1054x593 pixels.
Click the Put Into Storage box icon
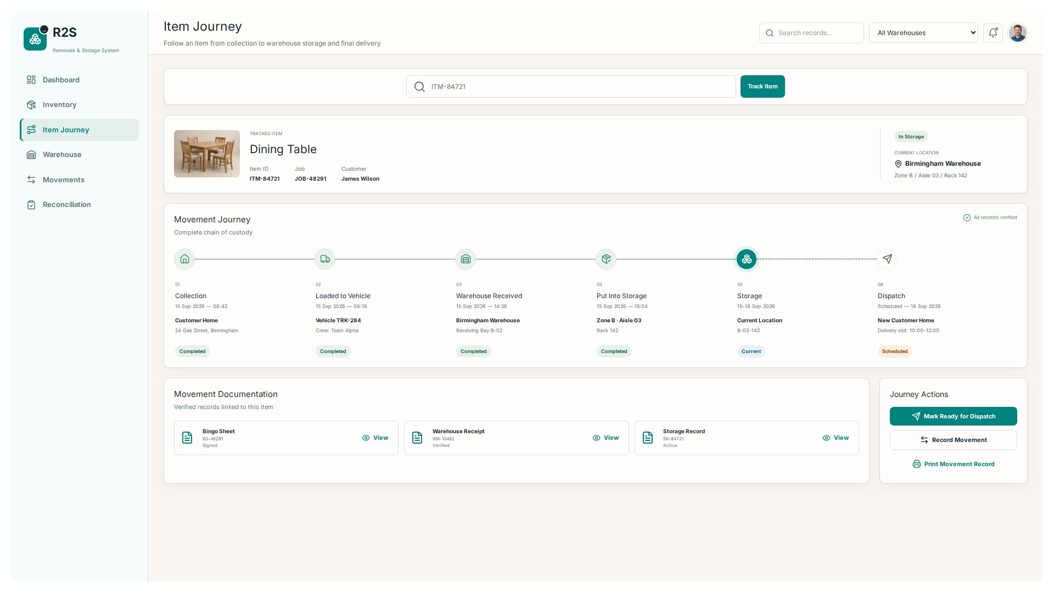click(x=606, y=259)
